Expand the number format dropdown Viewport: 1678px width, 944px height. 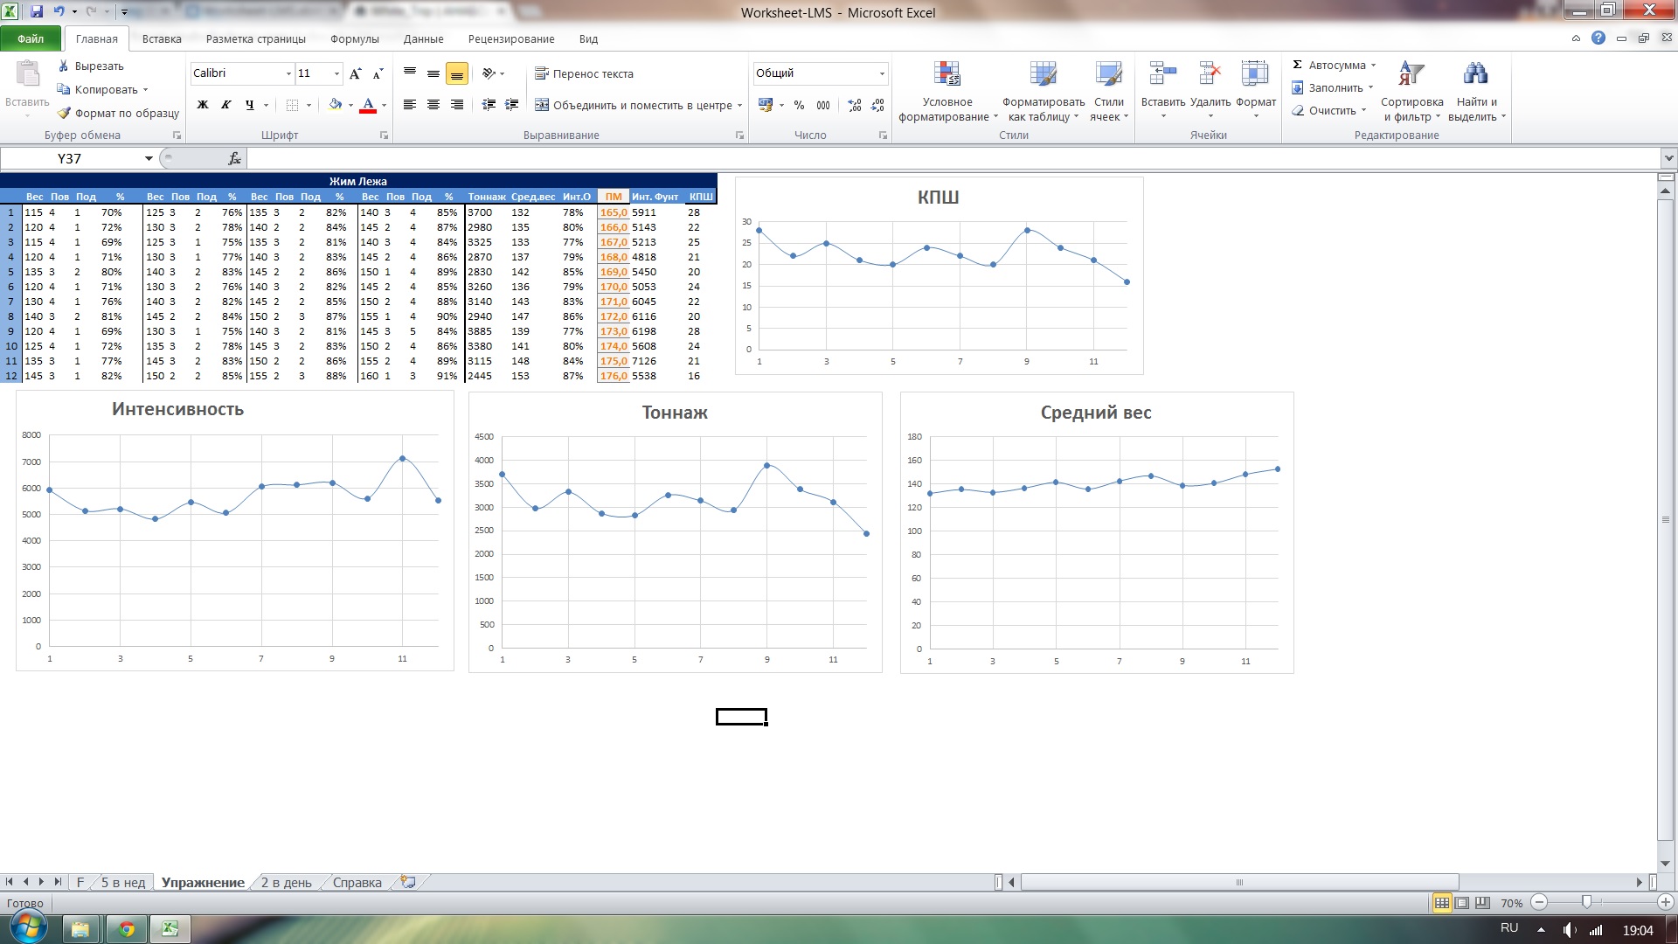(x=882, y=73)
